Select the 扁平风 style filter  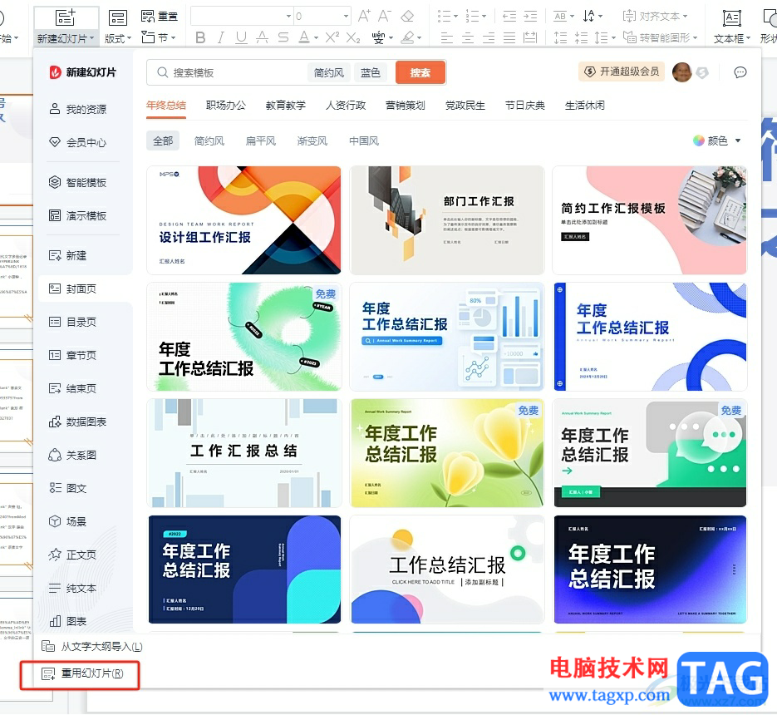click(x=261, y=141)
